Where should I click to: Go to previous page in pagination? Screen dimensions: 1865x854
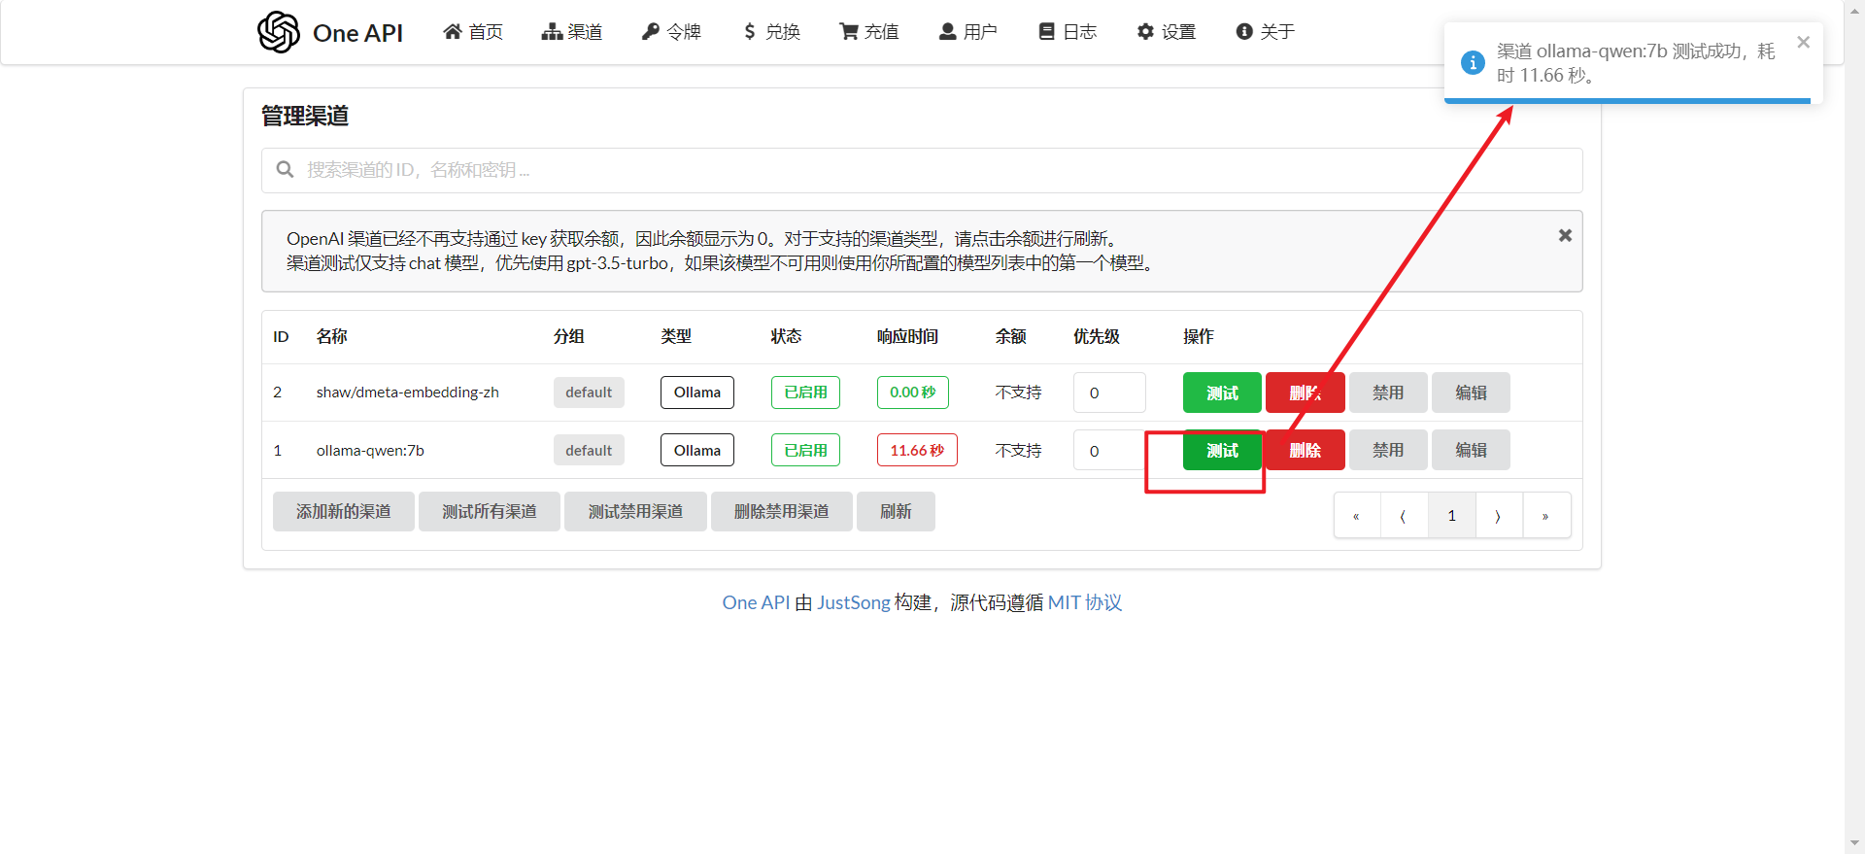pyautogui.click(x=1404, y=516)
